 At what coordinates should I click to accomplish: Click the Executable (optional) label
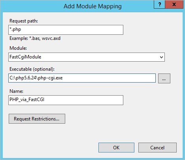click(32, 69)
